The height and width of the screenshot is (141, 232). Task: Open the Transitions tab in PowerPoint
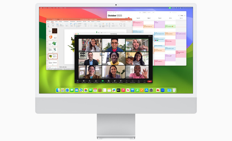coord(66,21)
